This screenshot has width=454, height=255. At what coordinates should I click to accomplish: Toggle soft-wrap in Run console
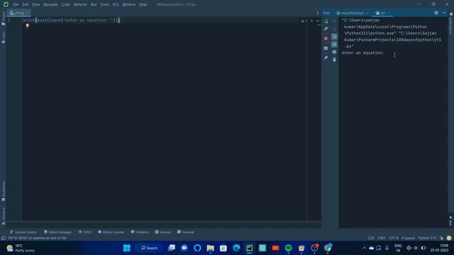coord(334,37)
